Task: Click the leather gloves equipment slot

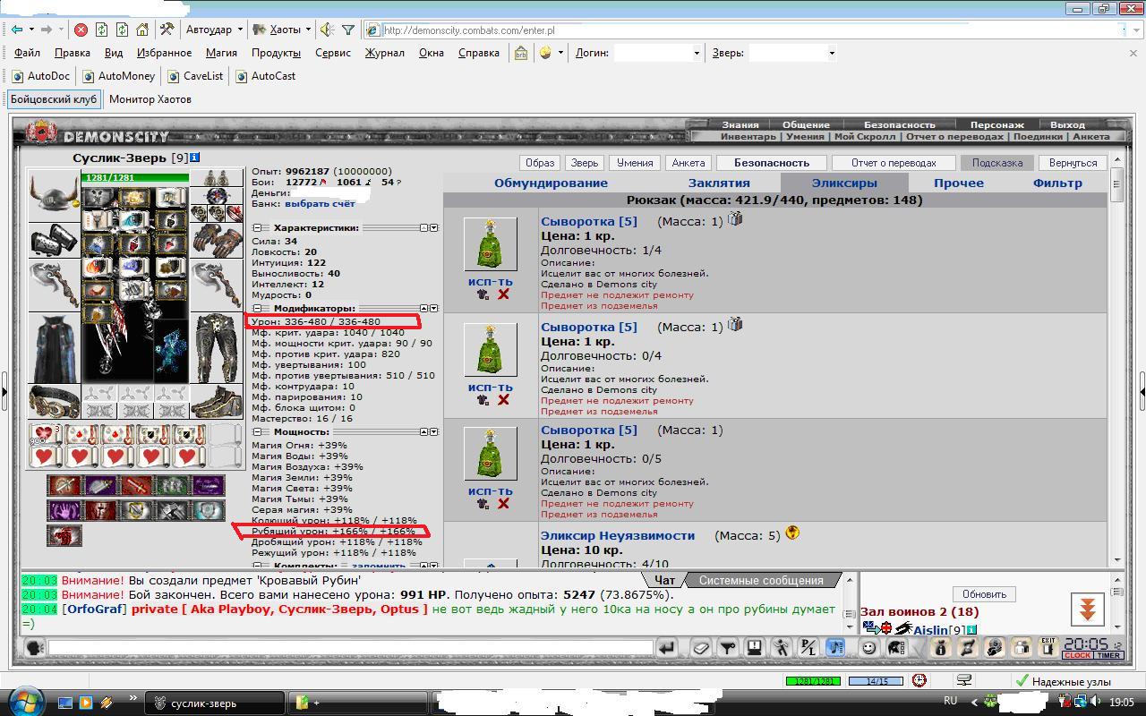Action: [216, 240]
